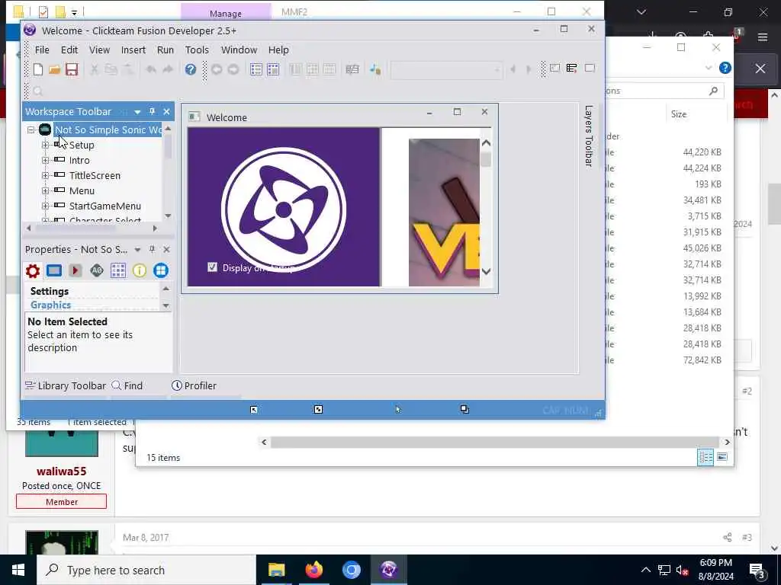Open Chrome from the taskbar
This screenshot has height=585, width=781.
pyautogui.click(x=351, y=570)
